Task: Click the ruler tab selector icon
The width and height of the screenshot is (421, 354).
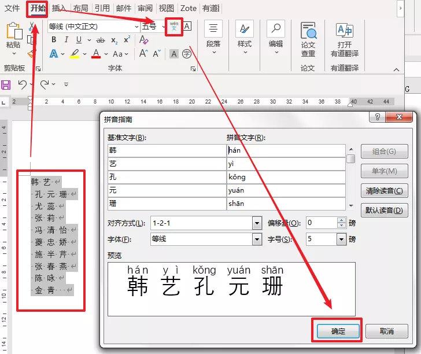Action: tap(3, 102)
